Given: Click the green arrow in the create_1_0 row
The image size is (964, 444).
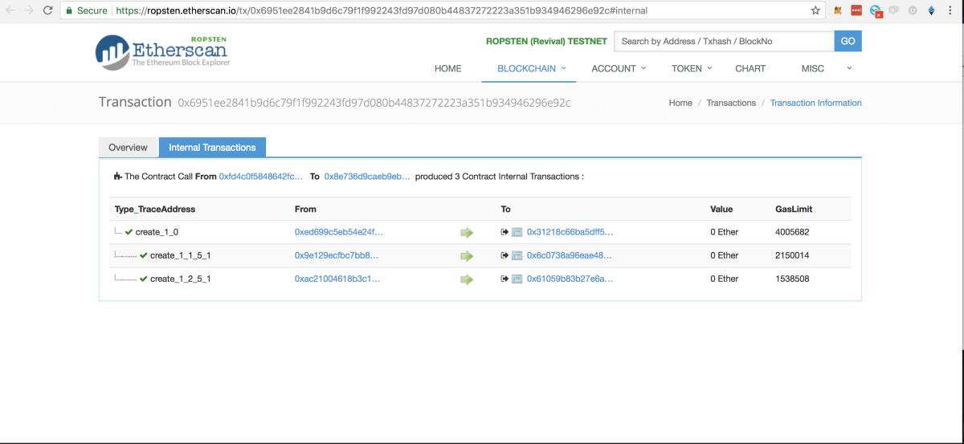Looking at the screenshot, I should click(467, 233).
